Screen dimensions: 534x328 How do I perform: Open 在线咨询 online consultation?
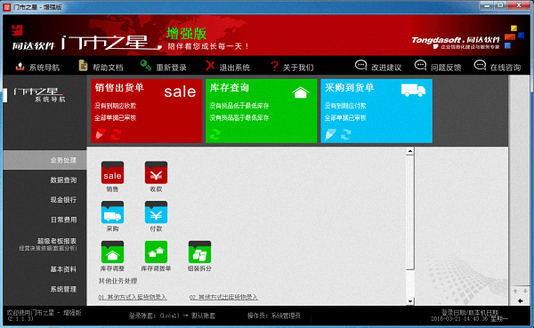[498, 66]
